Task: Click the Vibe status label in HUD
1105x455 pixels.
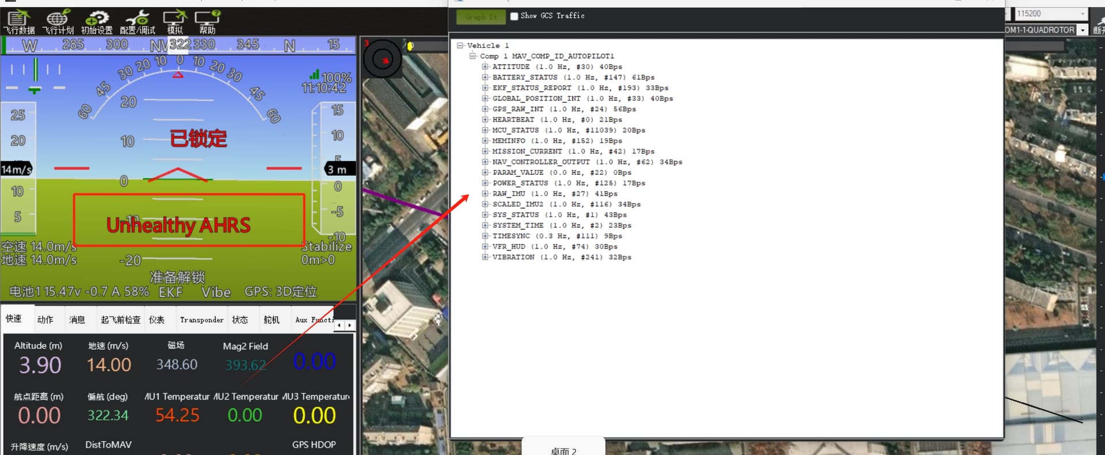Action: [x=216, y=292]
